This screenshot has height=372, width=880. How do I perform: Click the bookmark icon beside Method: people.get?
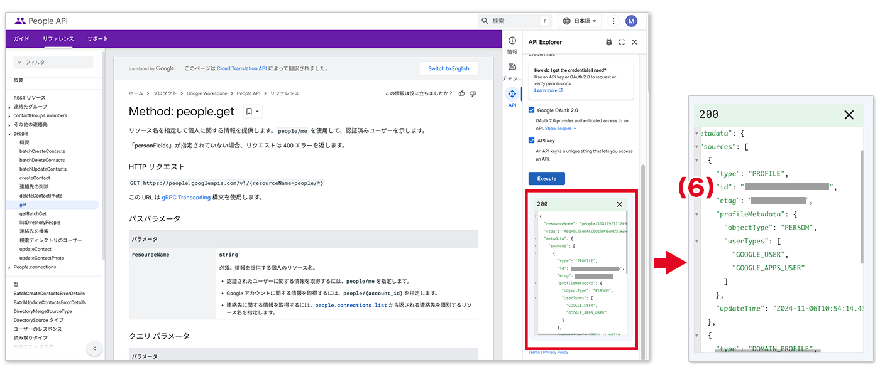point(249,112)
